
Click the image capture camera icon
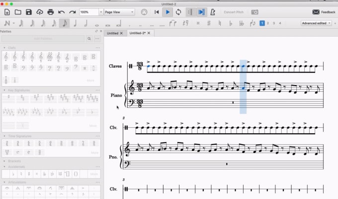tap(254, 11)
